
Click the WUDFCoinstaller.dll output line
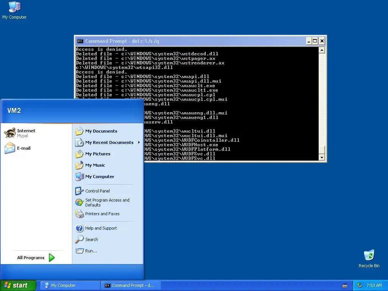[x=191, y=140]
